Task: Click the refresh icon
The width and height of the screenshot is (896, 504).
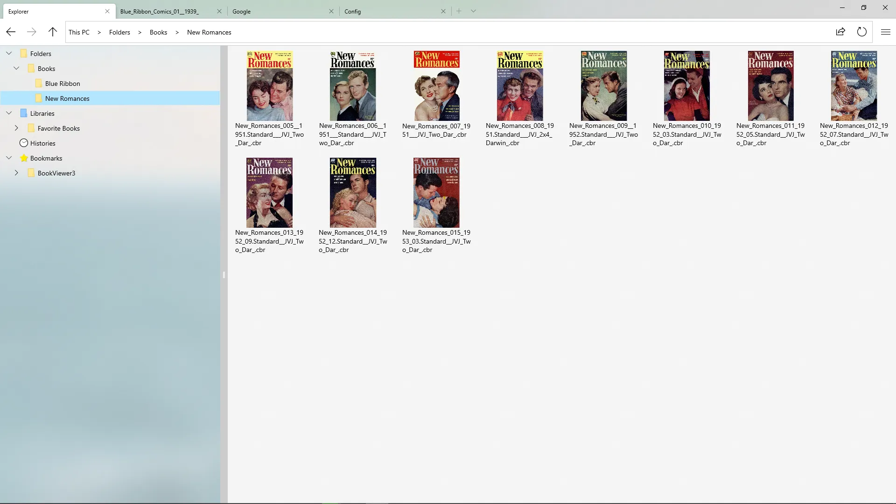Action: click(x=862, y=32)
